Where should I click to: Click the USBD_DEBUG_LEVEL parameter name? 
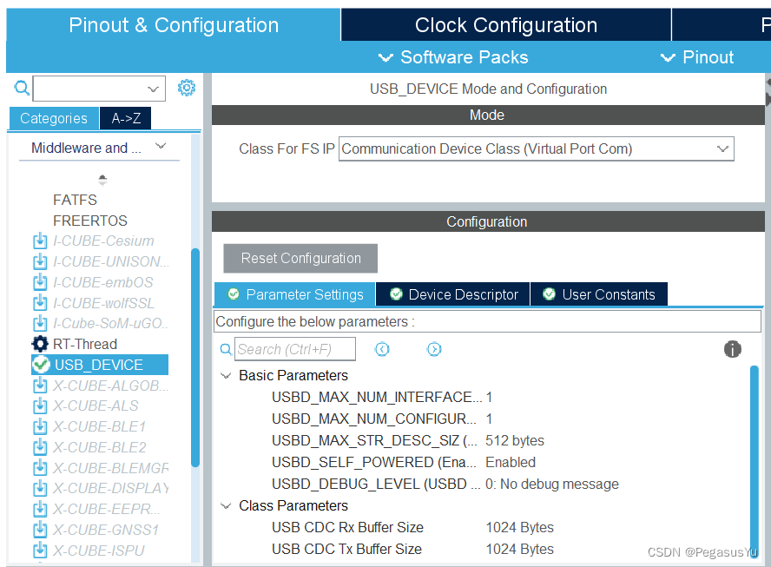376,485
